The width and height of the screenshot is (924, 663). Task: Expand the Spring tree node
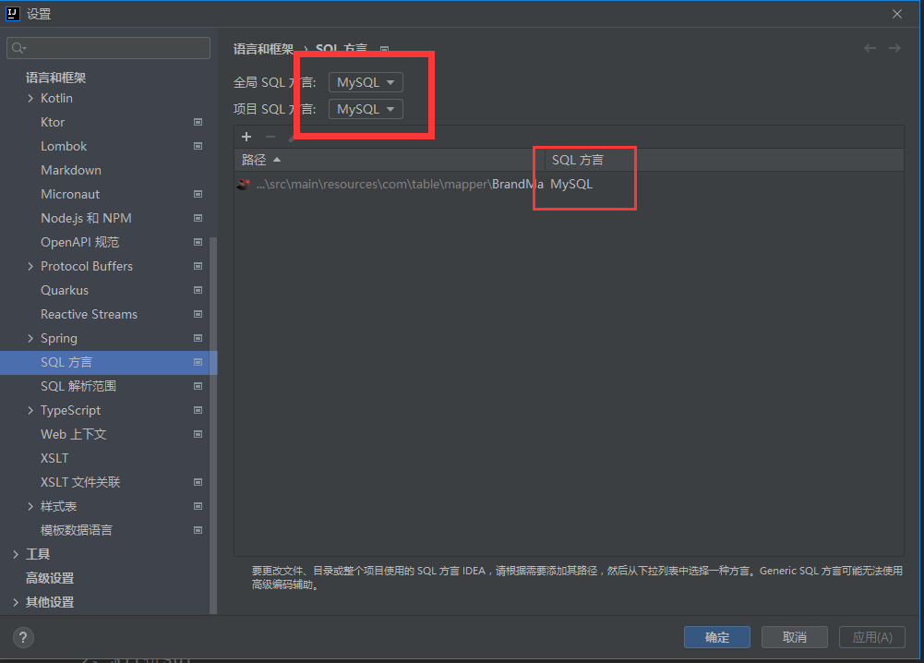[x=30, y=338]
